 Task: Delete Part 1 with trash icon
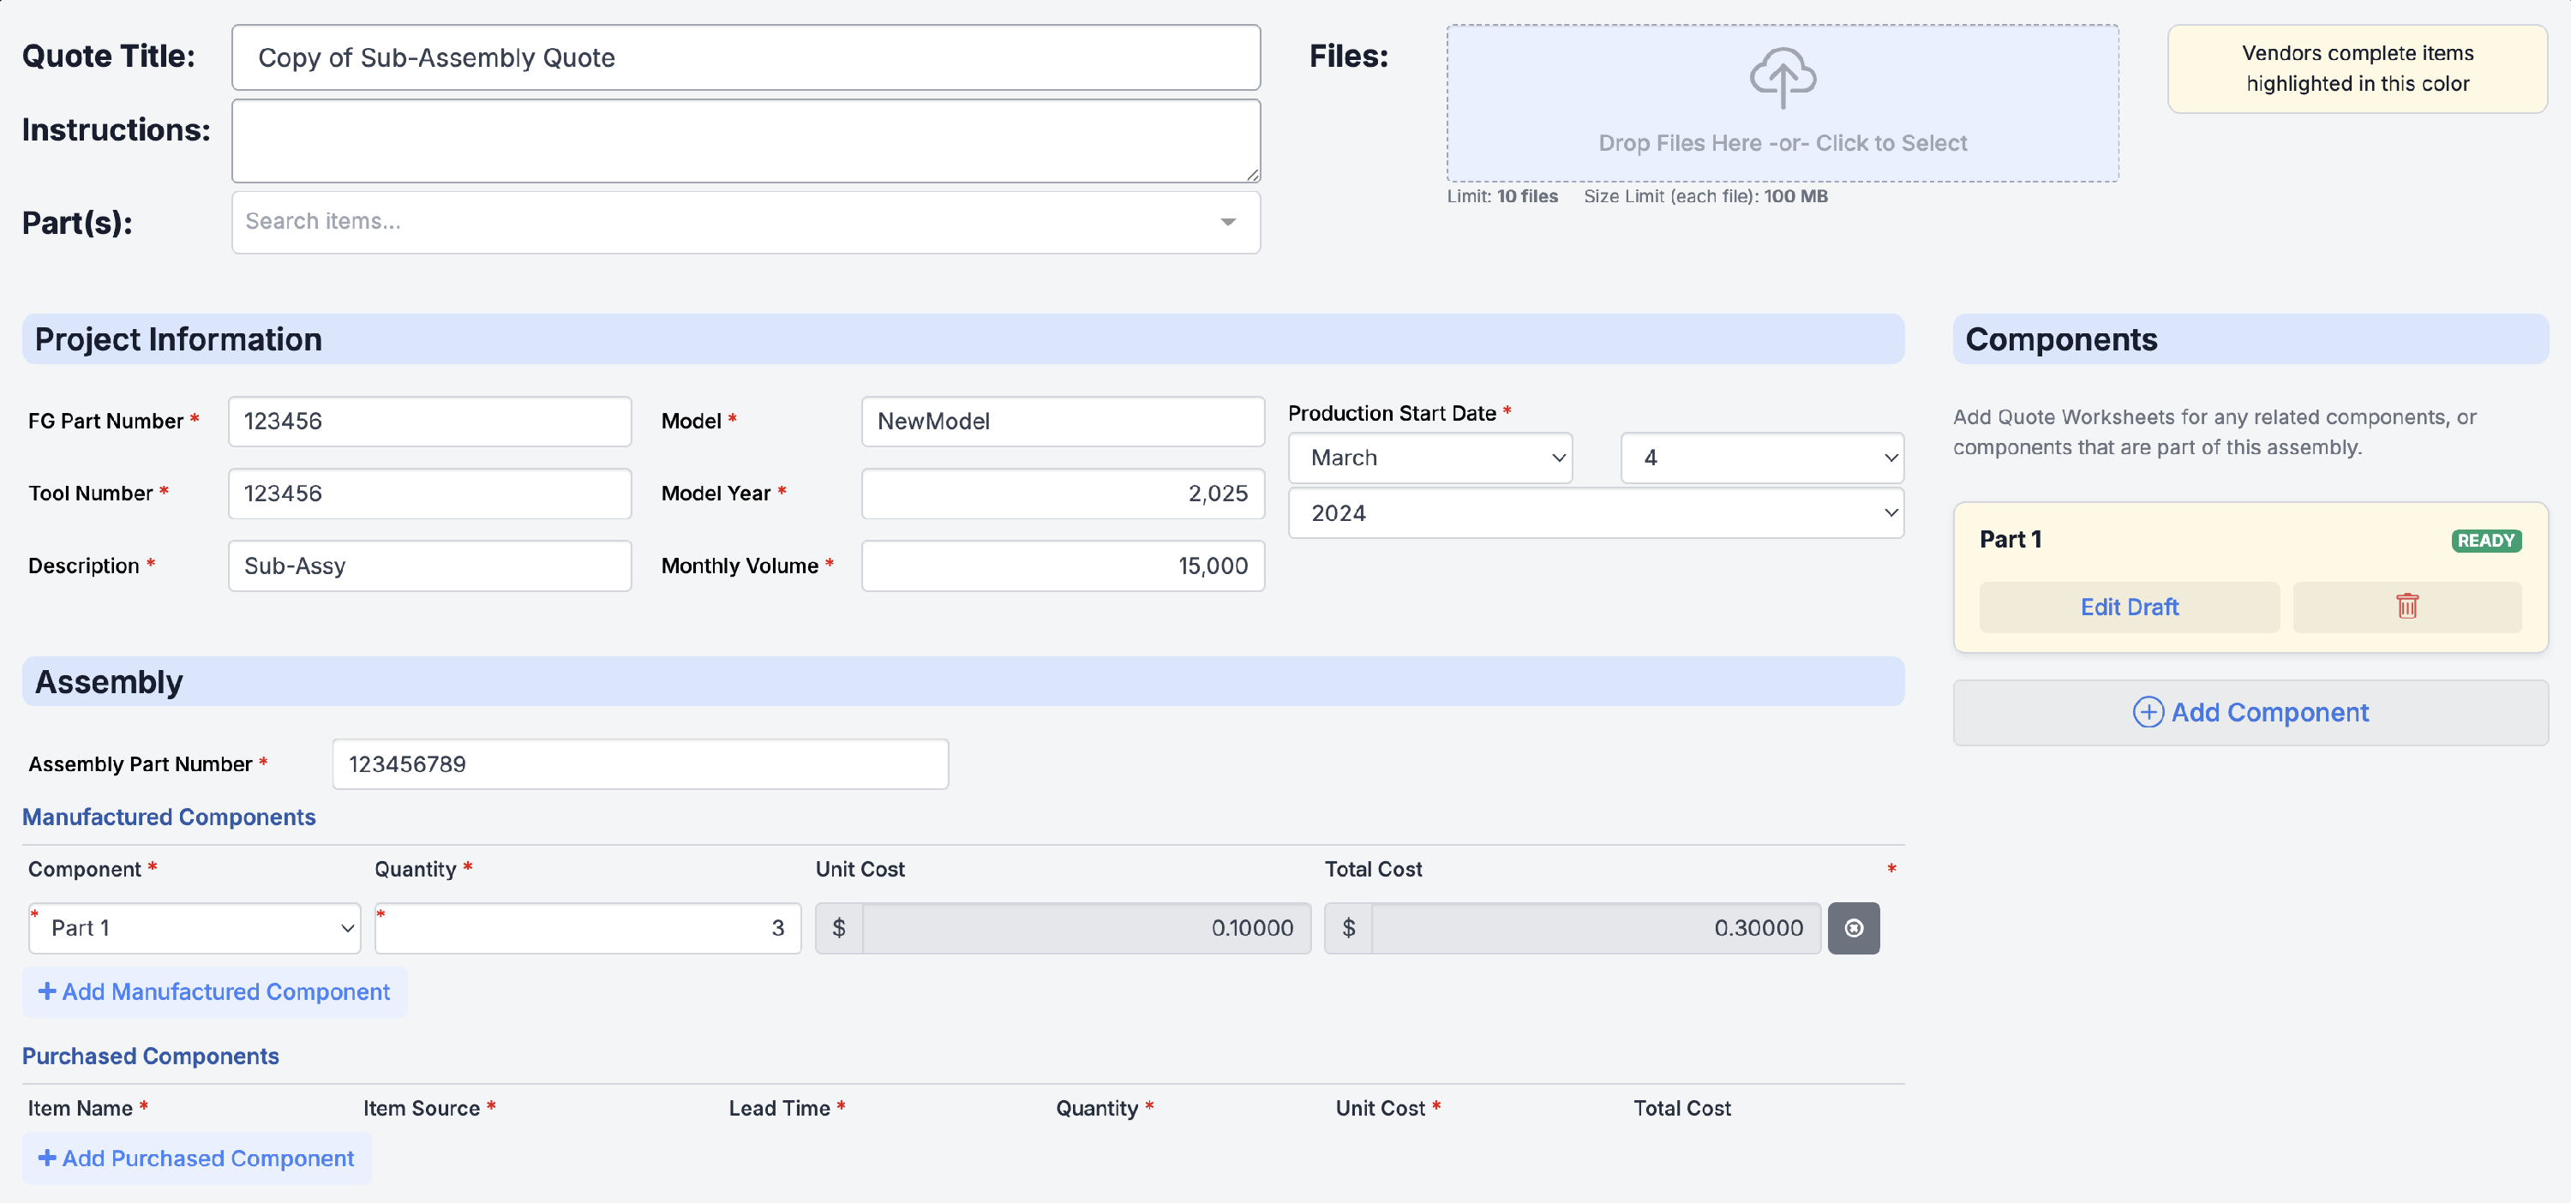(x=2406, y=607)
